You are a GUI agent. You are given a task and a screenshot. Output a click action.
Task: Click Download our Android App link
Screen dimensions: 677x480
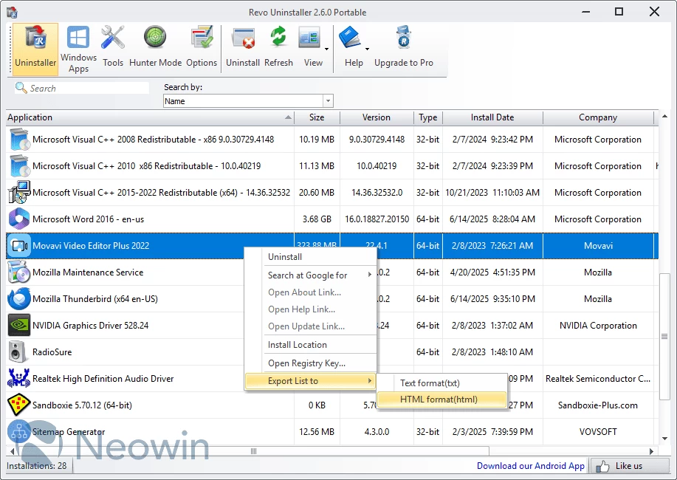[x=531, y=466]
